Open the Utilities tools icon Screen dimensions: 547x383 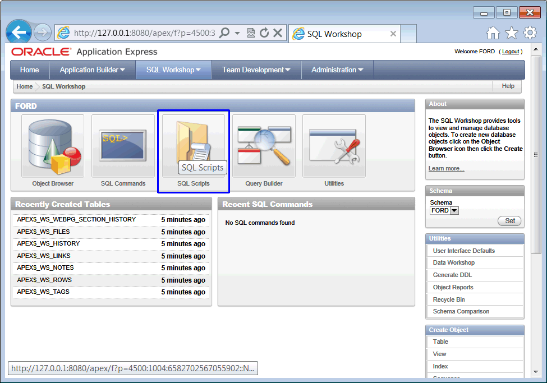point(334,146)
